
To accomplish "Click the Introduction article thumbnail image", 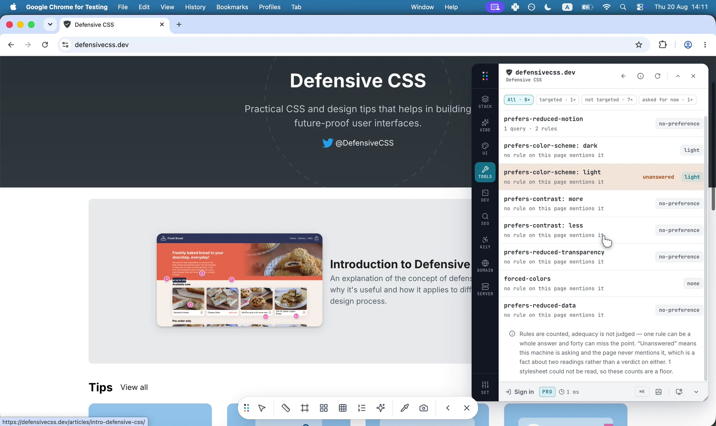I will click(x=239, y=280).
